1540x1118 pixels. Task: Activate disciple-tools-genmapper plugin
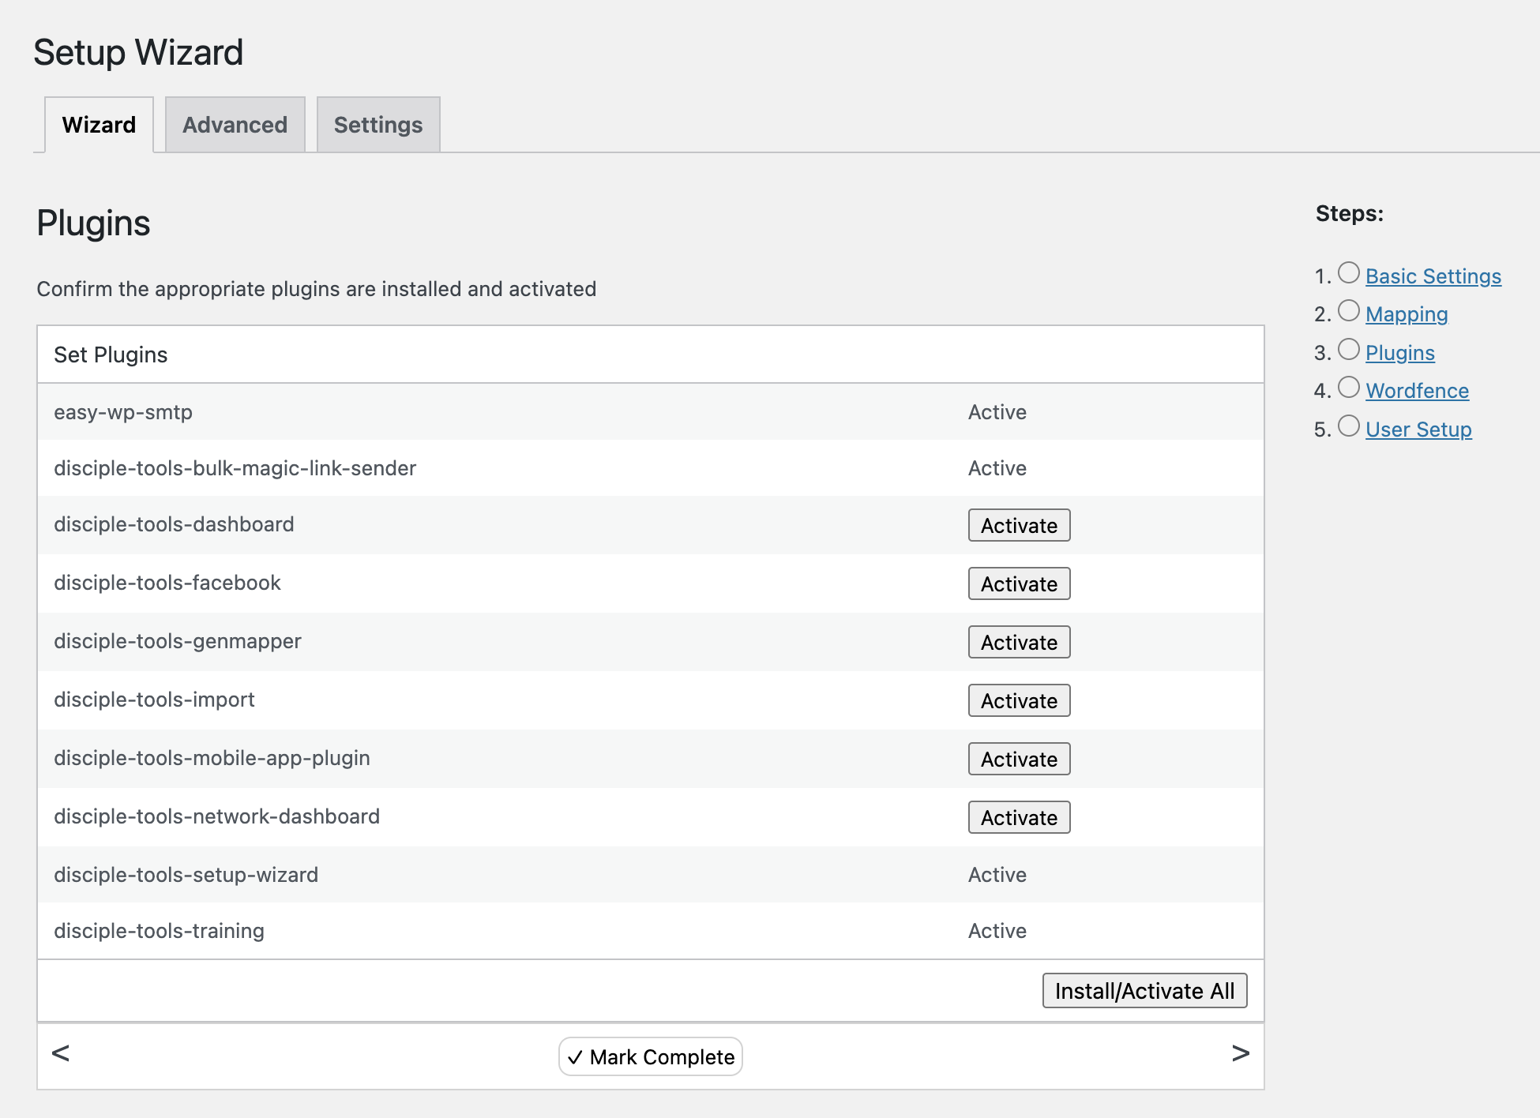[1019, 642]
